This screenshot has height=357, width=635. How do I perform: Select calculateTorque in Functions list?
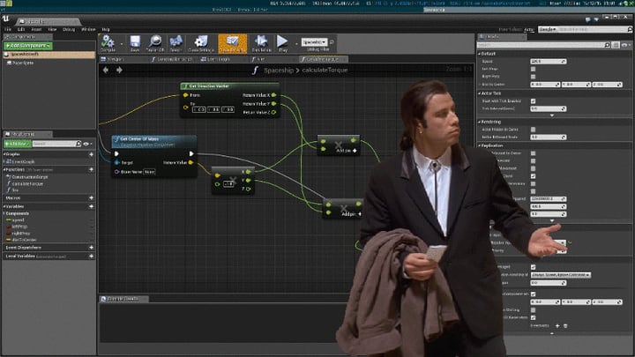27,183
